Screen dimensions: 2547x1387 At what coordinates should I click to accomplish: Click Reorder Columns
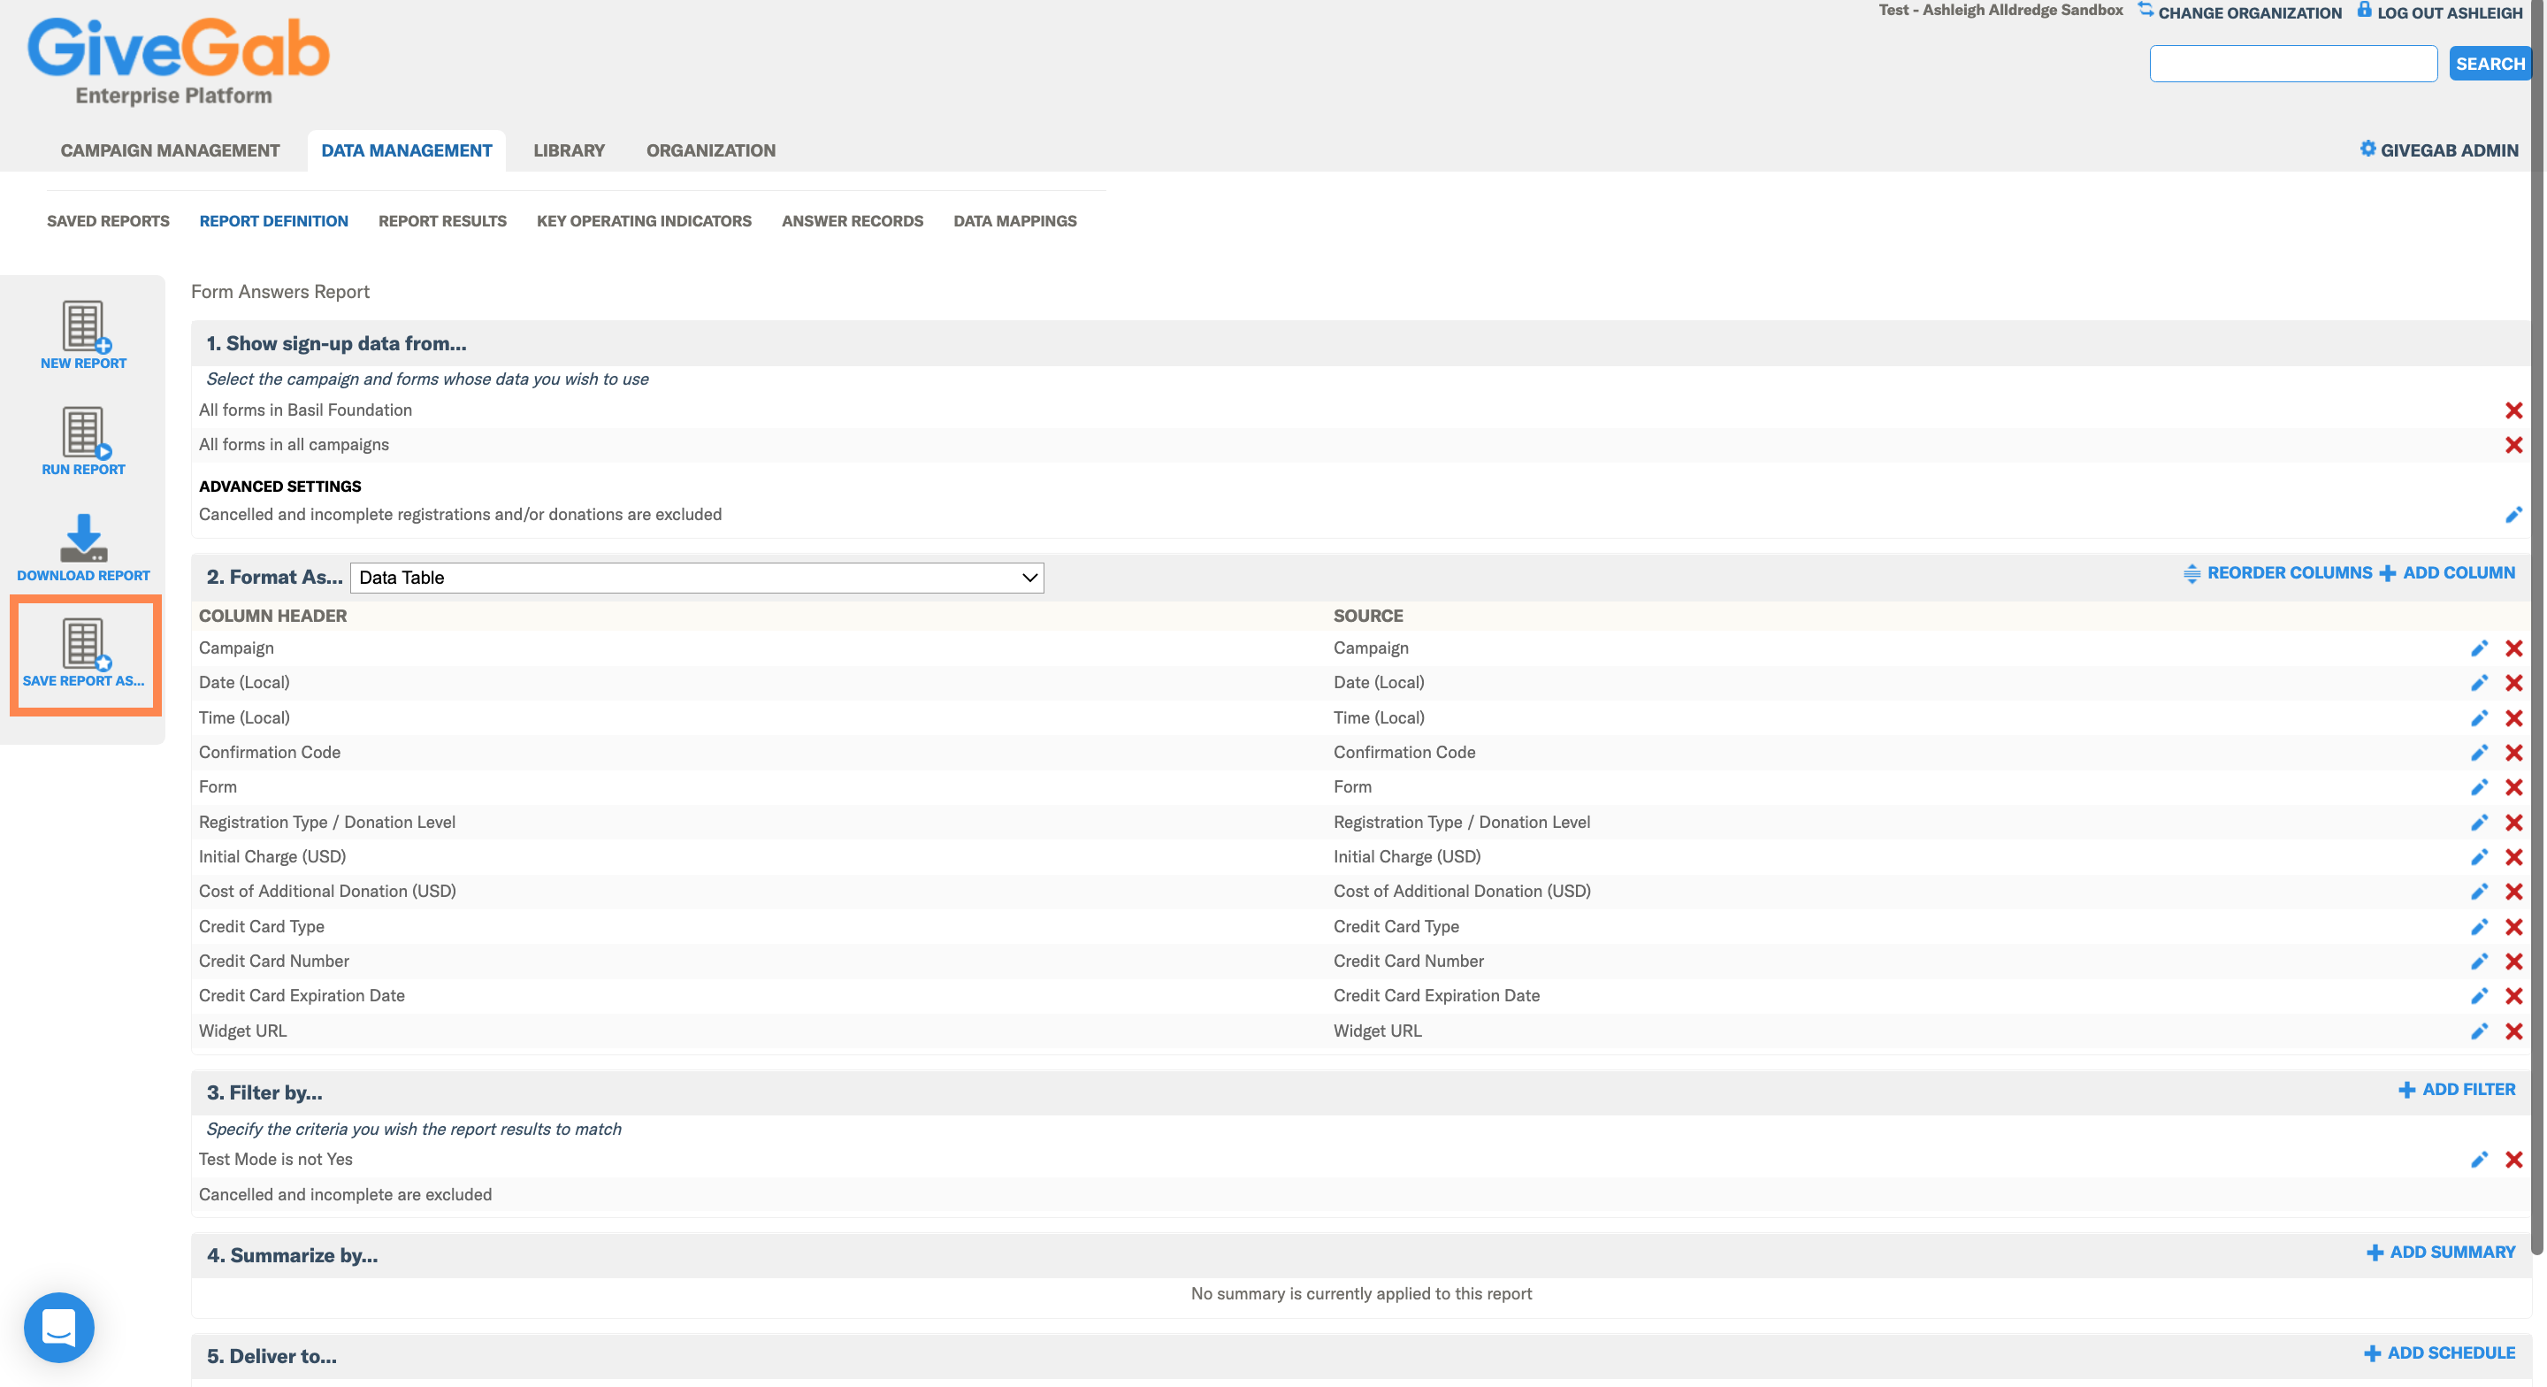(x=2277, y=573)
